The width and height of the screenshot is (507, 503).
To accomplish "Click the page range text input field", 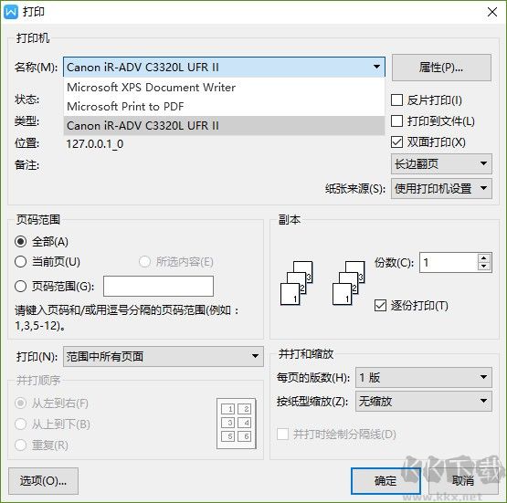I will pos(158,286).
